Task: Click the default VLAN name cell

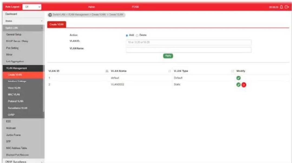Action: pyautogui.click(x=115, y=78)
